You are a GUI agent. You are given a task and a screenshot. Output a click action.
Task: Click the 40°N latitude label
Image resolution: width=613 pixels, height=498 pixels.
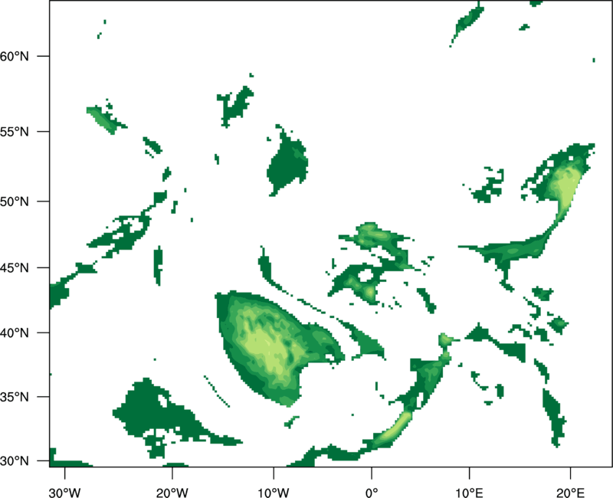pos(14,333)
